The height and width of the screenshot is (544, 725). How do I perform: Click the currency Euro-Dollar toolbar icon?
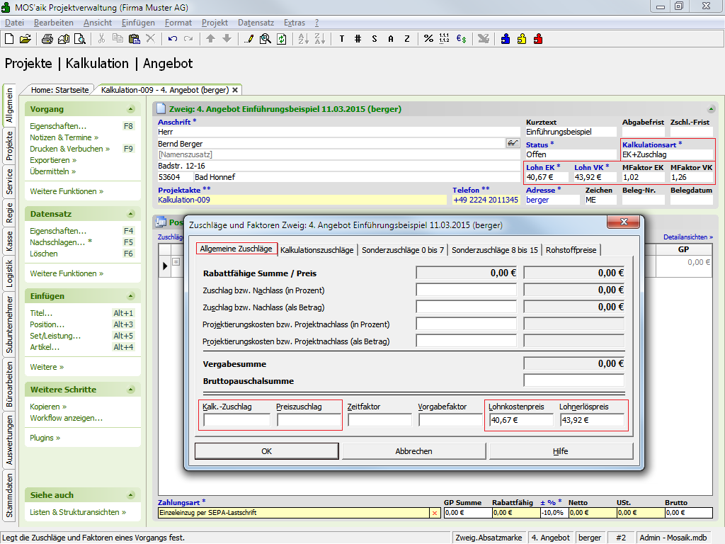(x=461, y=39)
